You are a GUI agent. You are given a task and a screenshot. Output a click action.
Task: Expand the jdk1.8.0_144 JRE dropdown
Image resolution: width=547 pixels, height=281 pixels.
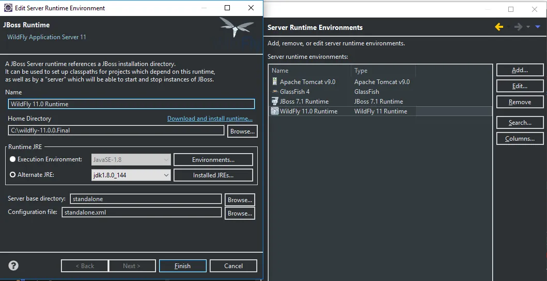point(131,175)
